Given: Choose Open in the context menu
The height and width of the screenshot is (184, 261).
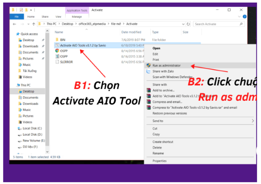Looking at the screenshot, I should (156, 48).
